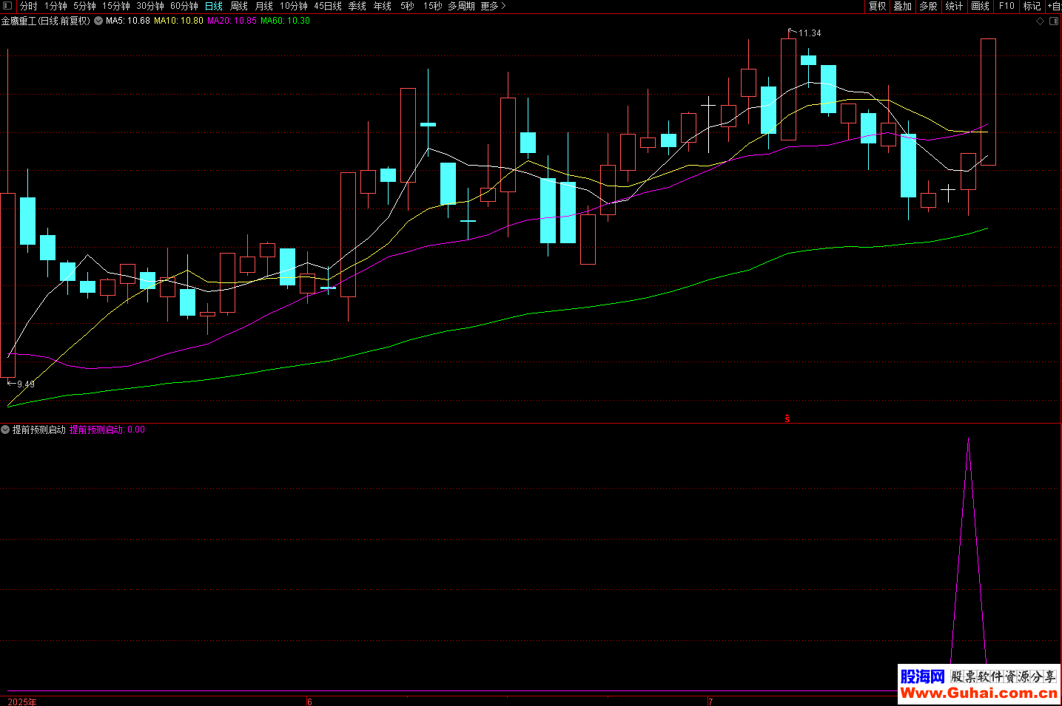Screen dimensions: 1062x706
Task: Click the MA5: 10.68 label
Action: 128,21
